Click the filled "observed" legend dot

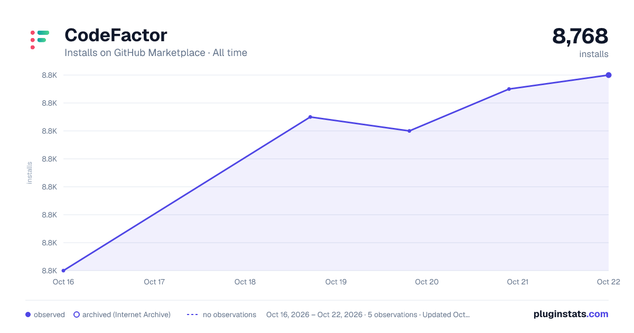[x=28, y=314]
